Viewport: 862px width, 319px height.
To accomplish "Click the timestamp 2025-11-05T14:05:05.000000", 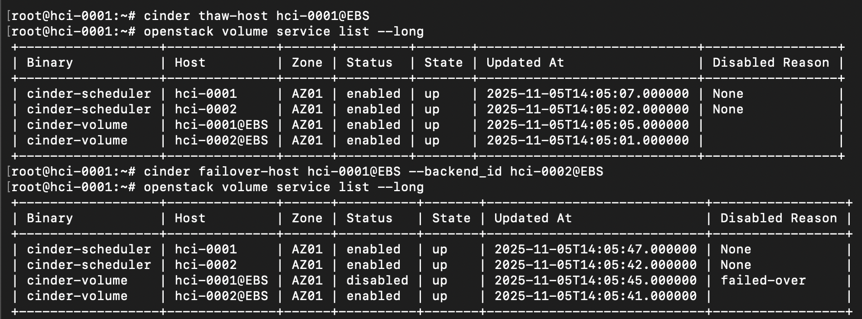I will pos(587,124).
